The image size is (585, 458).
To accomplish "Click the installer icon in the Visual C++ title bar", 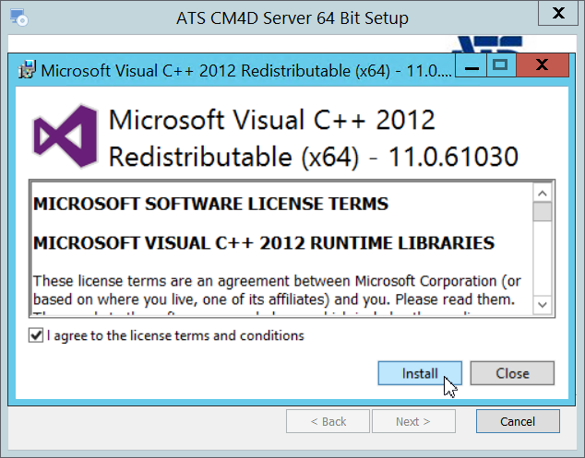I will 28,69.
